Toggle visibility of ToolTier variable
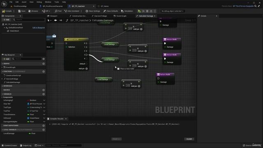This screenshot has height=148, width=263. click(x=44, y=111)
